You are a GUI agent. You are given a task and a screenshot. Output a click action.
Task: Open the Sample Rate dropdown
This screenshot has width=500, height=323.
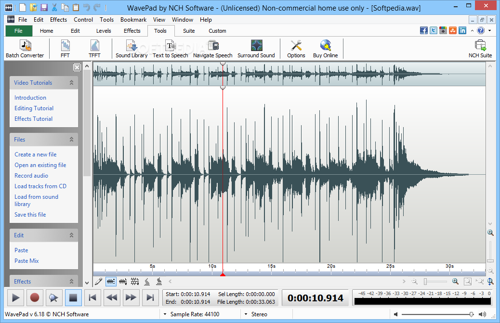pyautogui.click(x=165, y=314)
